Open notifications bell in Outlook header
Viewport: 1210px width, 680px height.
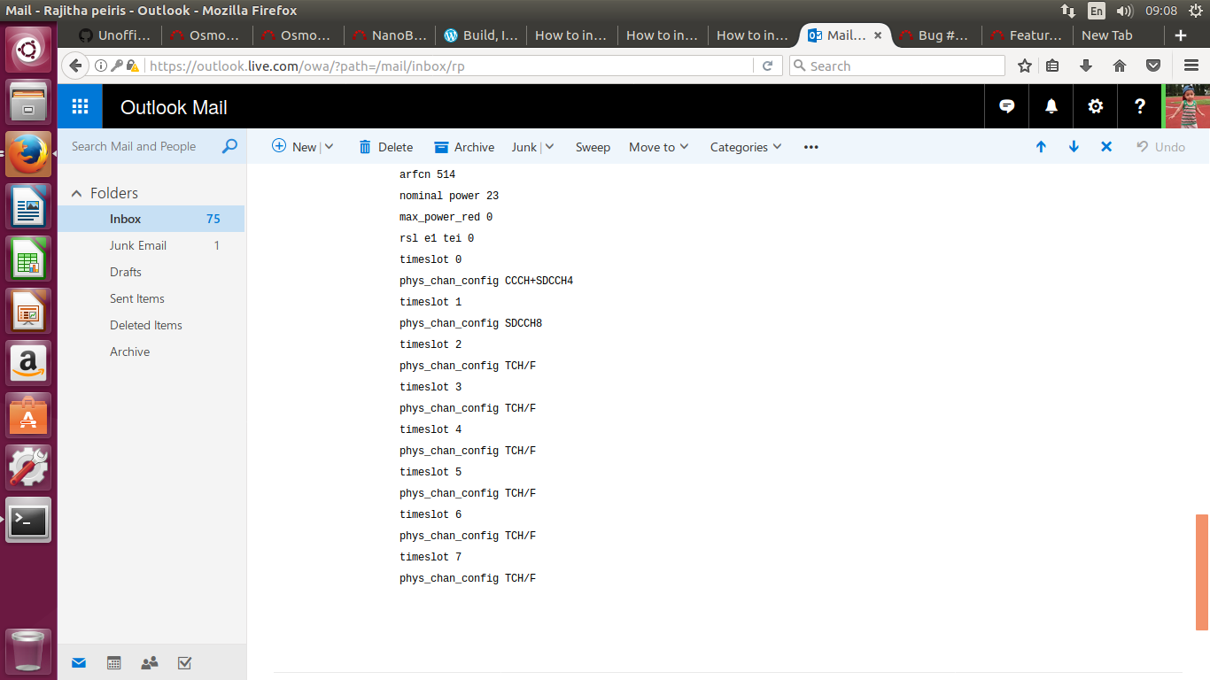click(1051, 107)
